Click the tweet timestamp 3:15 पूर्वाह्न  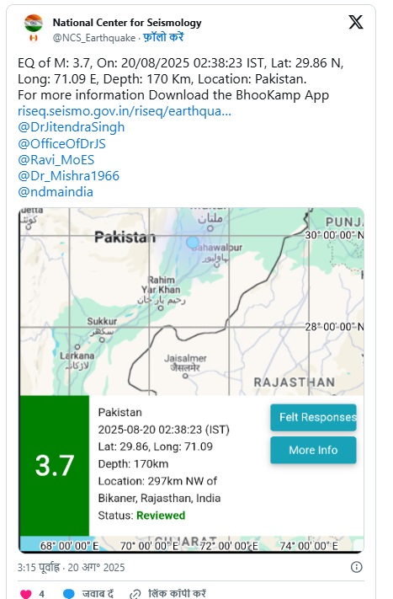[x=39, y=567]
